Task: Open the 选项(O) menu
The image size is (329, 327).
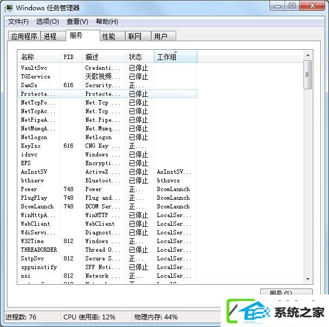Action: [47, 22]
